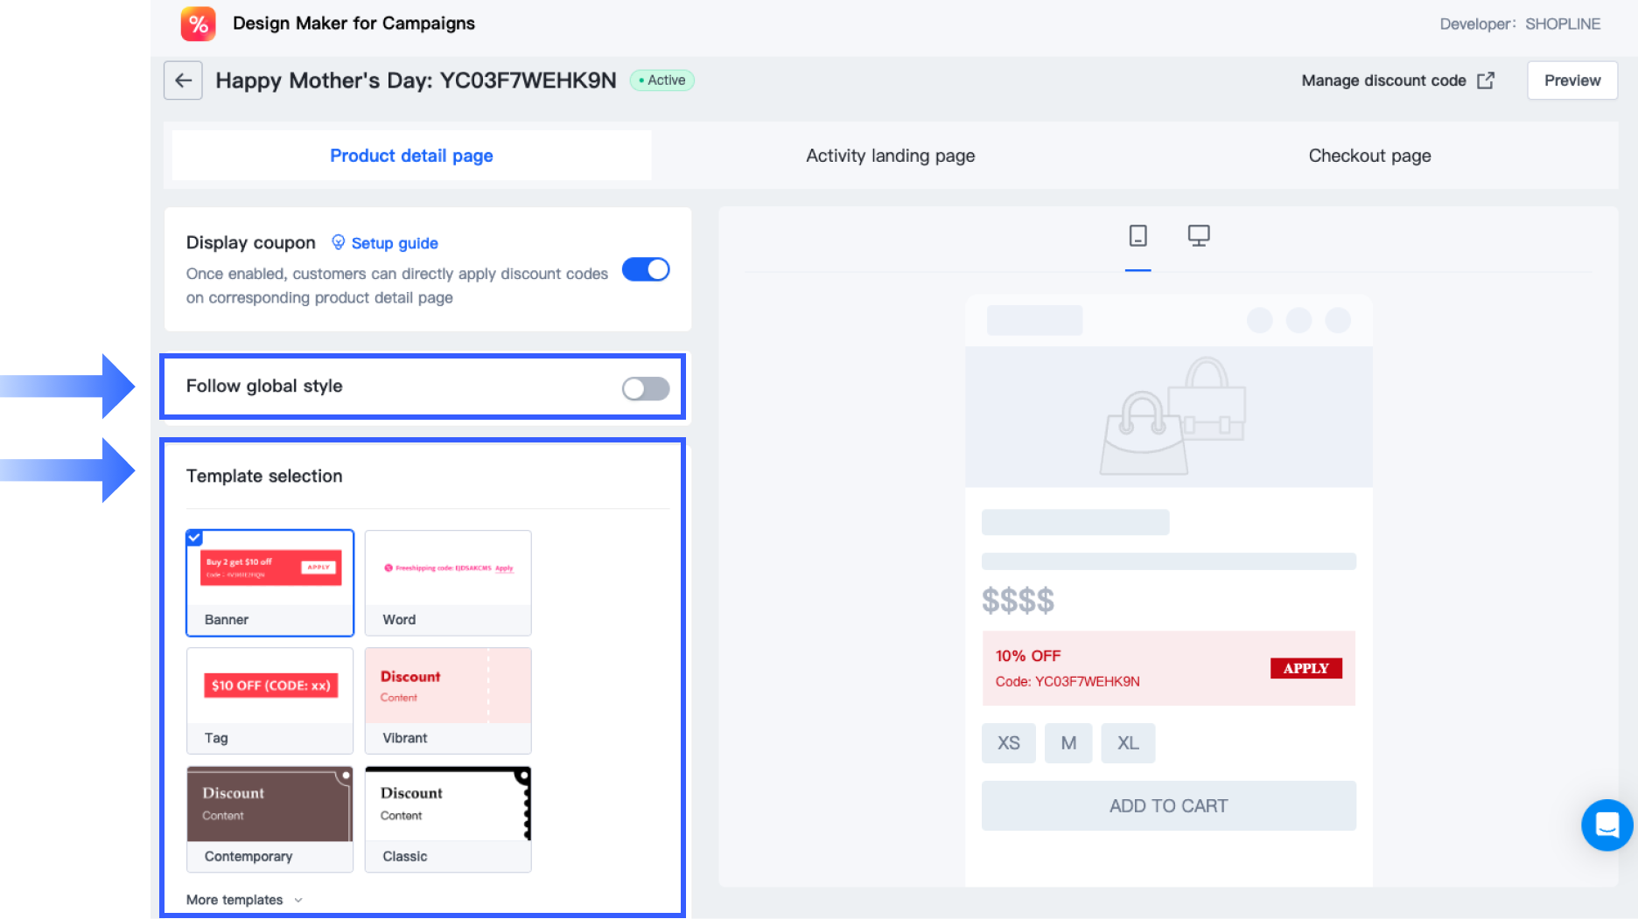This screenshot has height=919, width=1638.
Task: Click the back arrow button
Action: click(183, 80)
